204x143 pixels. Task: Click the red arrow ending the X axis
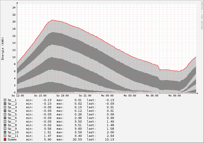click(197, 93)
